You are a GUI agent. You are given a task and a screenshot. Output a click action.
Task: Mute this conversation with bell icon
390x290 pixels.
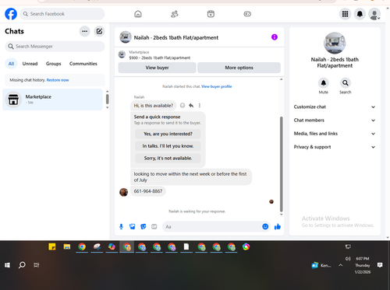coord(324,83)
